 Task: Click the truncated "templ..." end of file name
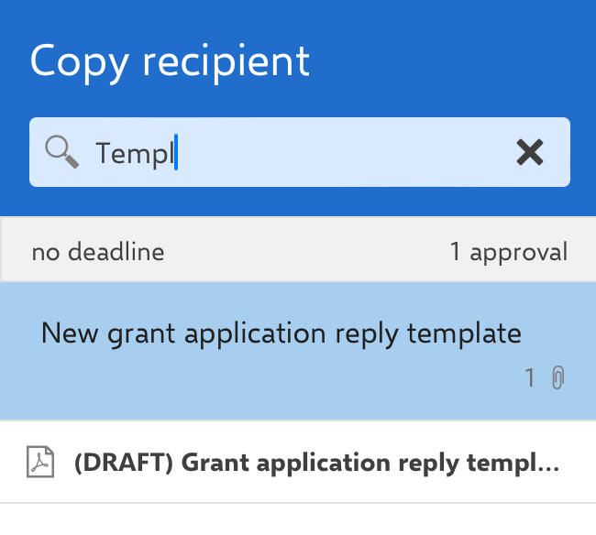click(x=522, y=463)
